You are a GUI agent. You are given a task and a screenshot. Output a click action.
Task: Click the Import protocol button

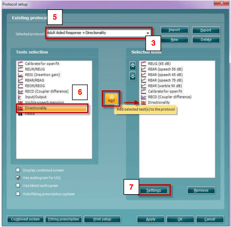click(x=174, y=30)
